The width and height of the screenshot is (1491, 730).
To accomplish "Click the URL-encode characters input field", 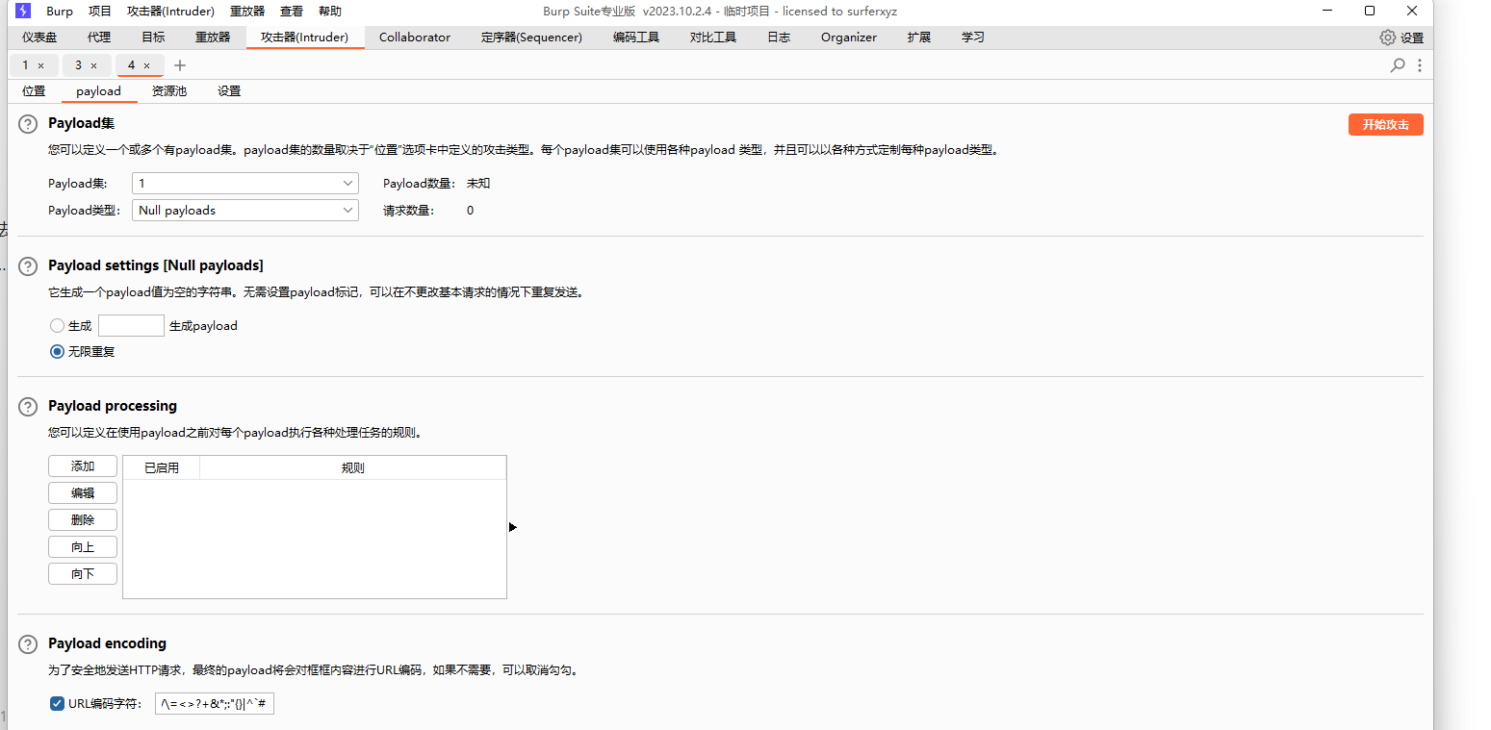I will 215,704.
